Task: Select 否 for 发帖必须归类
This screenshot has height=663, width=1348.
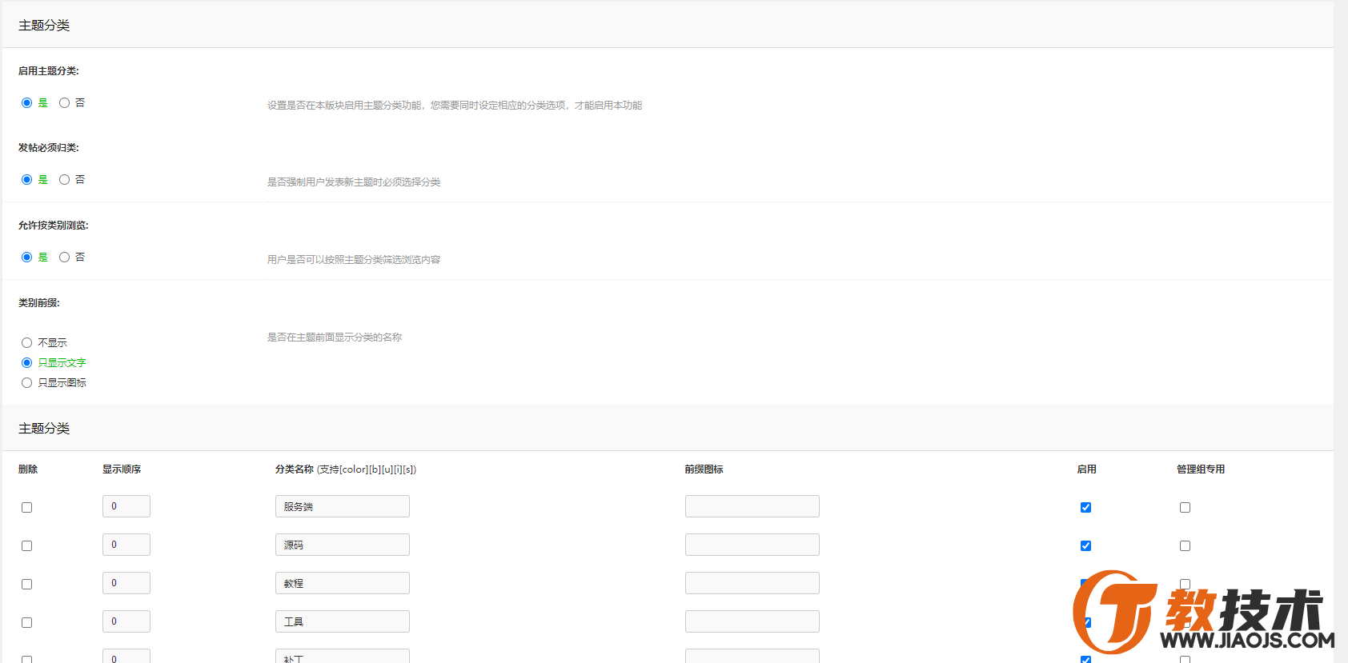Action: [x=64, y=180]
